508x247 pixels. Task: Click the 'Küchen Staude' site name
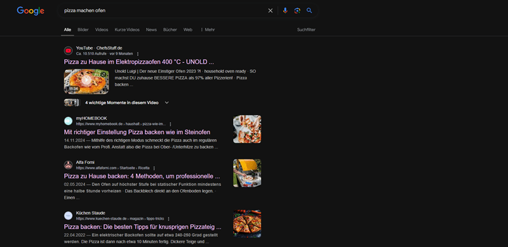(x=91, y=213)
